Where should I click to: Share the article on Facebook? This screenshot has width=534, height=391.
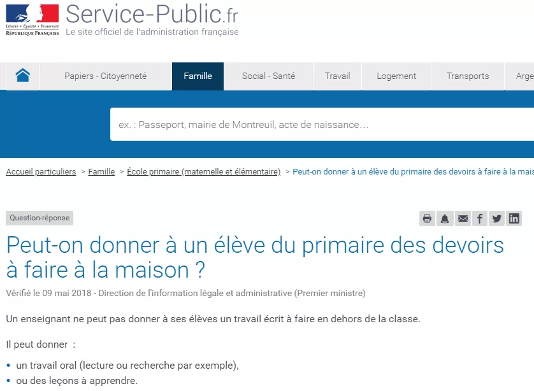[x=479, y=218]
